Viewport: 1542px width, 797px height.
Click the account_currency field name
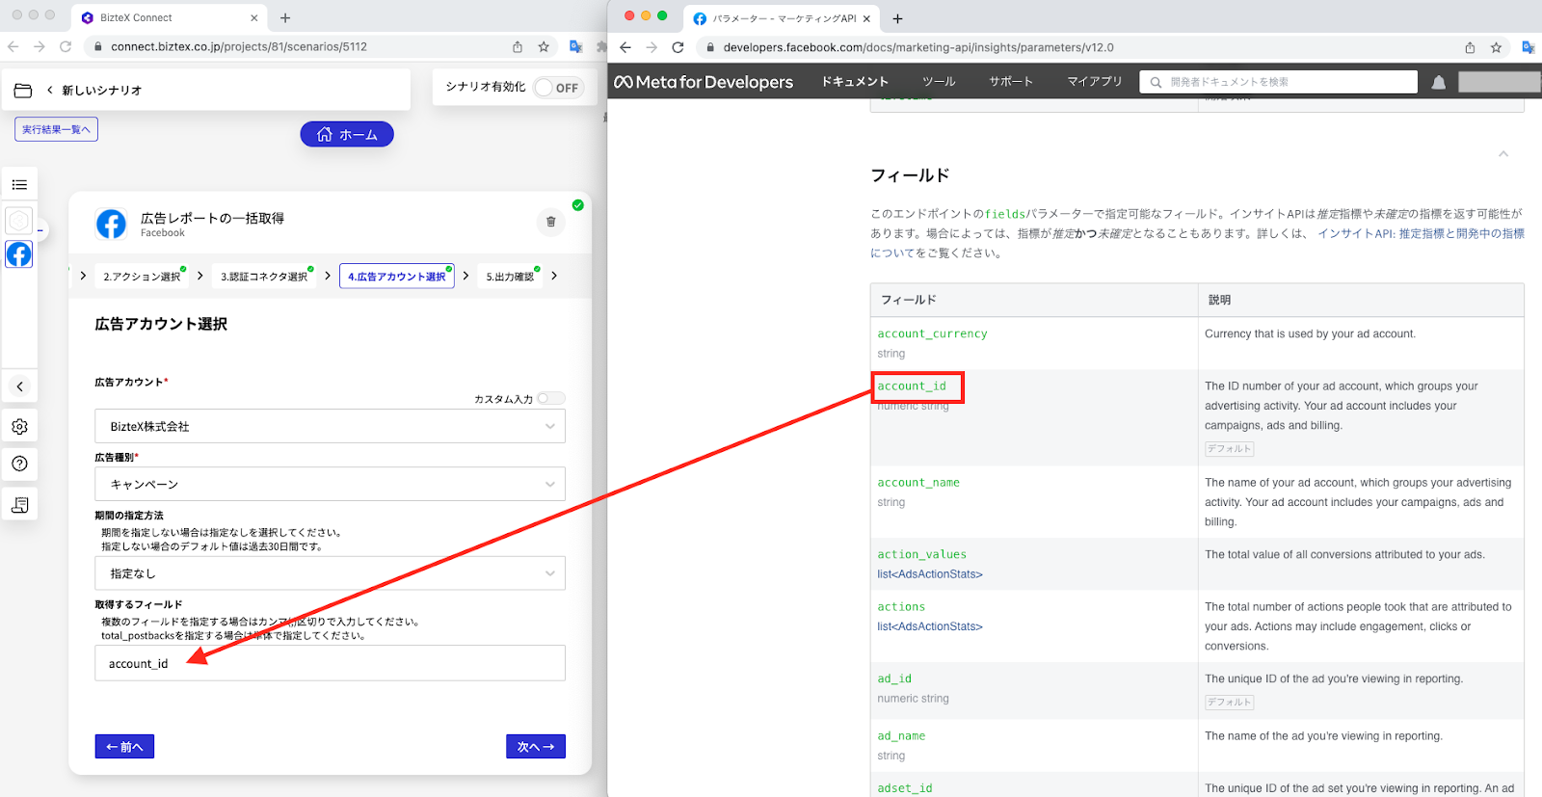(x=932, y=333)
